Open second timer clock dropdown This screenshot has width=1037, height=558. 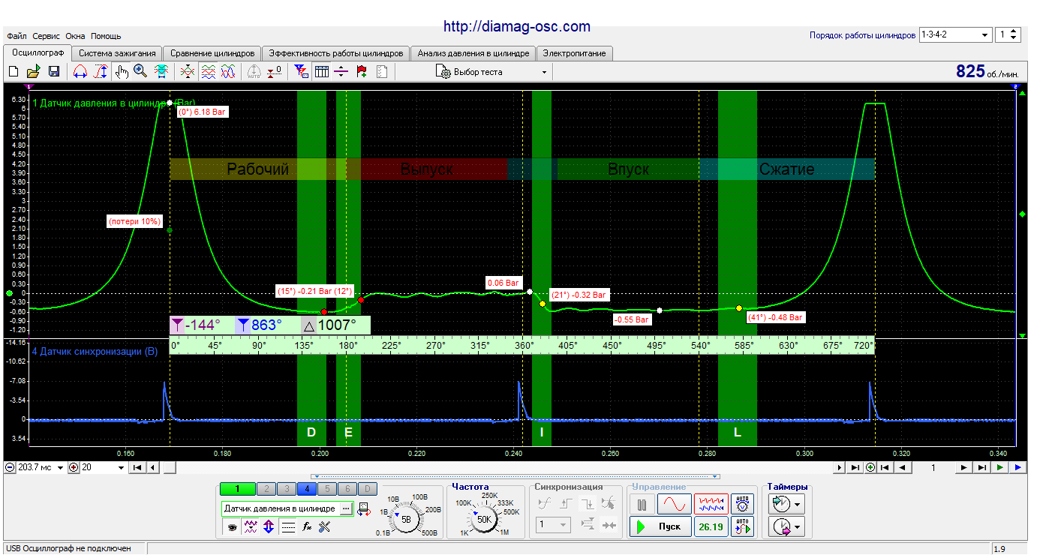(x=786, y=527)
